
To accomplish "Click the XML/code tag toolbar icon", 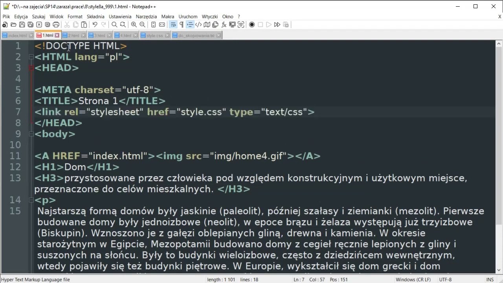I will (x=198, y=25).
